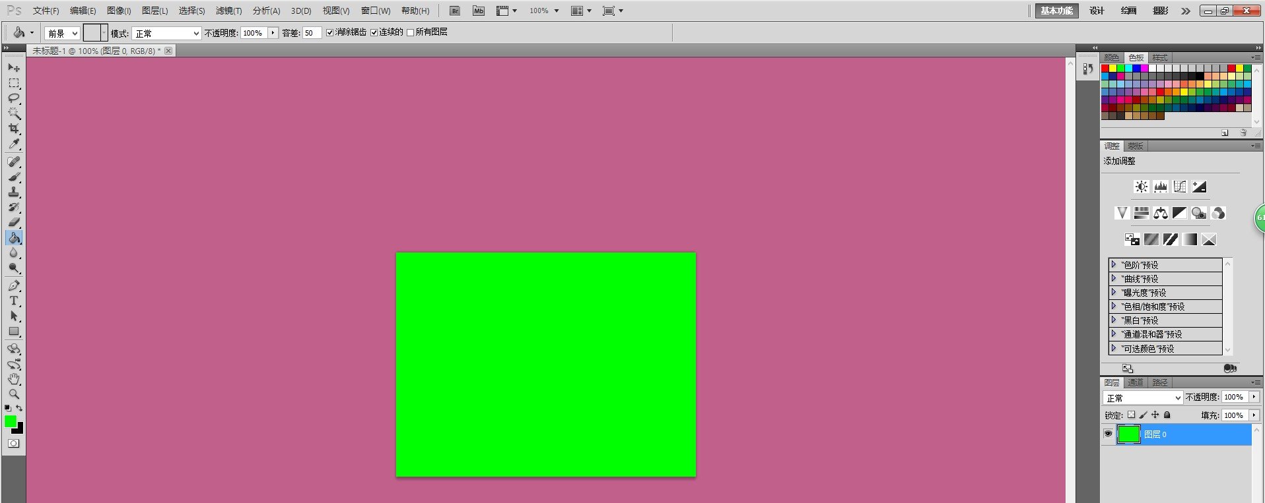Activate the Zoom tool
Screen dimensions: 1265x503
[x=14, y=394]
